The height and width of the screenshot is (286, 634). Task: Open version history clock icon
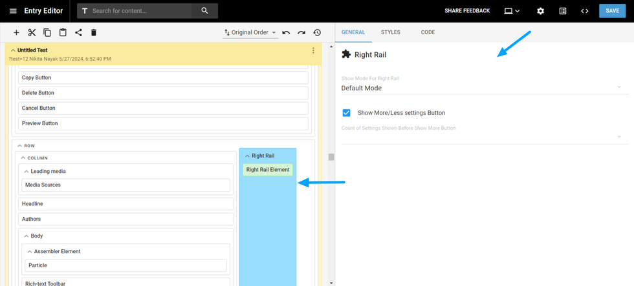pyautogui.click(x=317, y=32)
